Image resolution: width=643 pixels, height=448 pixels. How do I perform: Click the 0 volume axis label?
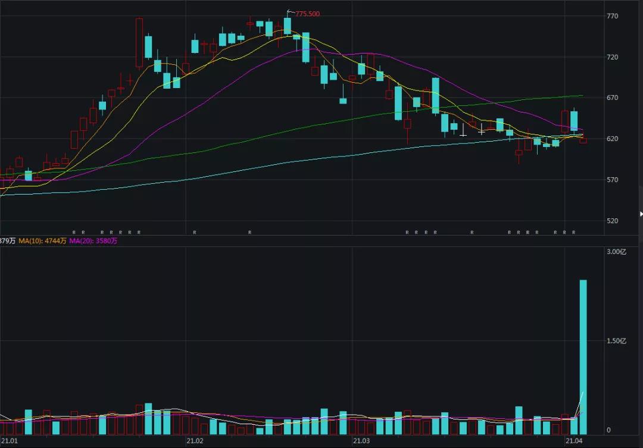(608, 430)
